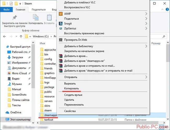This screenshot has height=130, width=170.
Task: Click the help question mark icon
Action: pyautogui.click(x=167, y=9)
